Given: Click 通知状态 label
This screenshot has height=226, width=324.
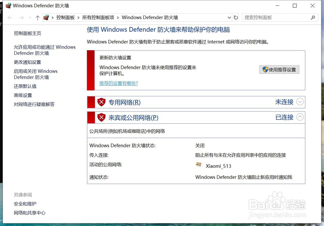Looking at the screenshot, I should pyautogui.click(x=99, y=177).
